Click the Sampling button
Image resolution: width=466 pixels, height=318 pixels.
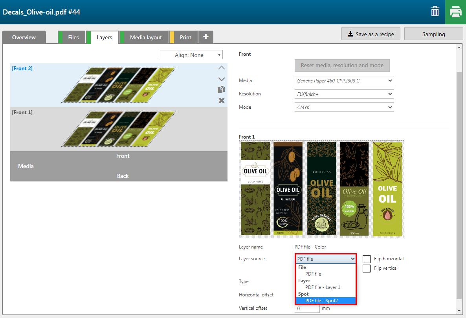coord(434,34)
